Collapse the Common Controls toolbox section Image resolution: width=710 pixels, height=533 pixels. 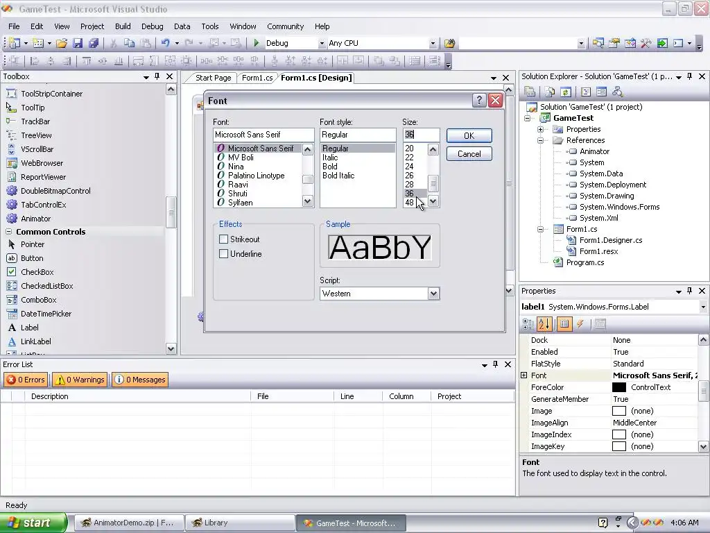(8, 232)
